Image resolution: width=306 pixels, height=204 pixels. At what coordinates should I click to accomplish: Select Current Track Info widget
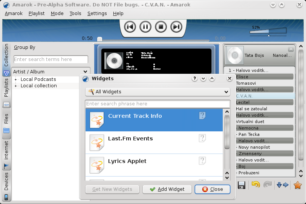tap(154, 120)
